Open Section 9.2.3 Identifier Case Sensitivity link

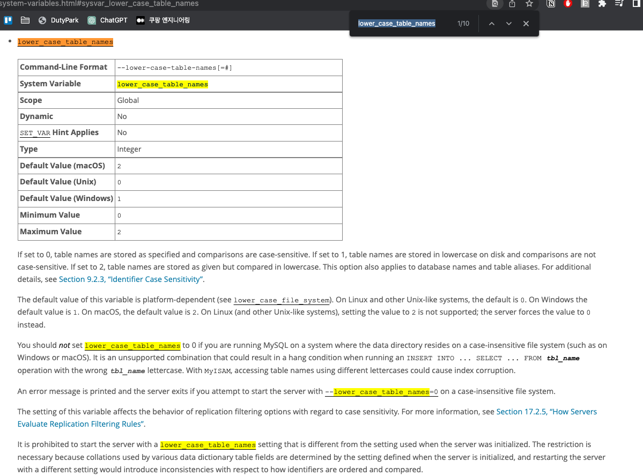tap(130, 279)
